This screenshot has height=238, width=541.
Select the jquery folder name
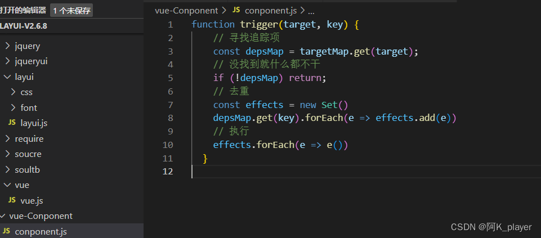28,46
